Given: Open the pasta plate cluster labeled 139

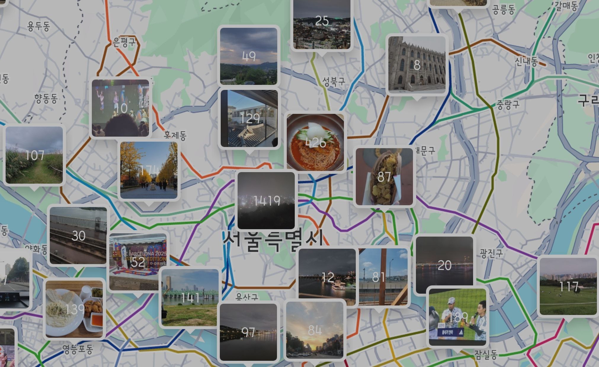Looking at the screenshot, I should [x=74, y=309].
